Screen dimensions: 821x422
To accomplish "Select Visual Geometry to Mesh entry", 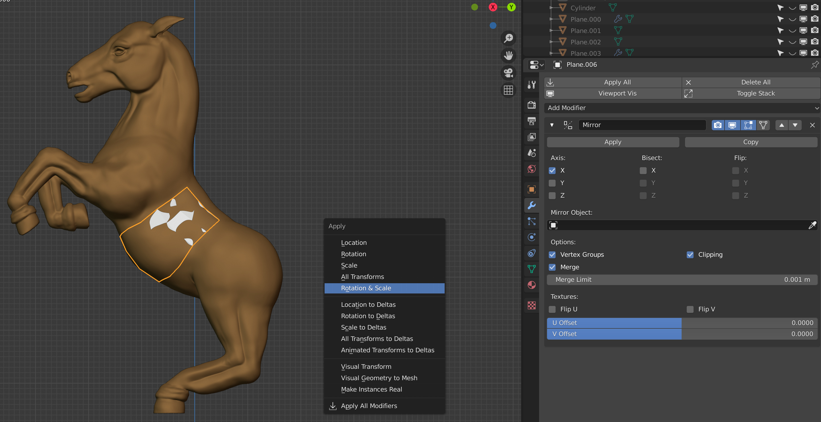I will click(379, 378).
